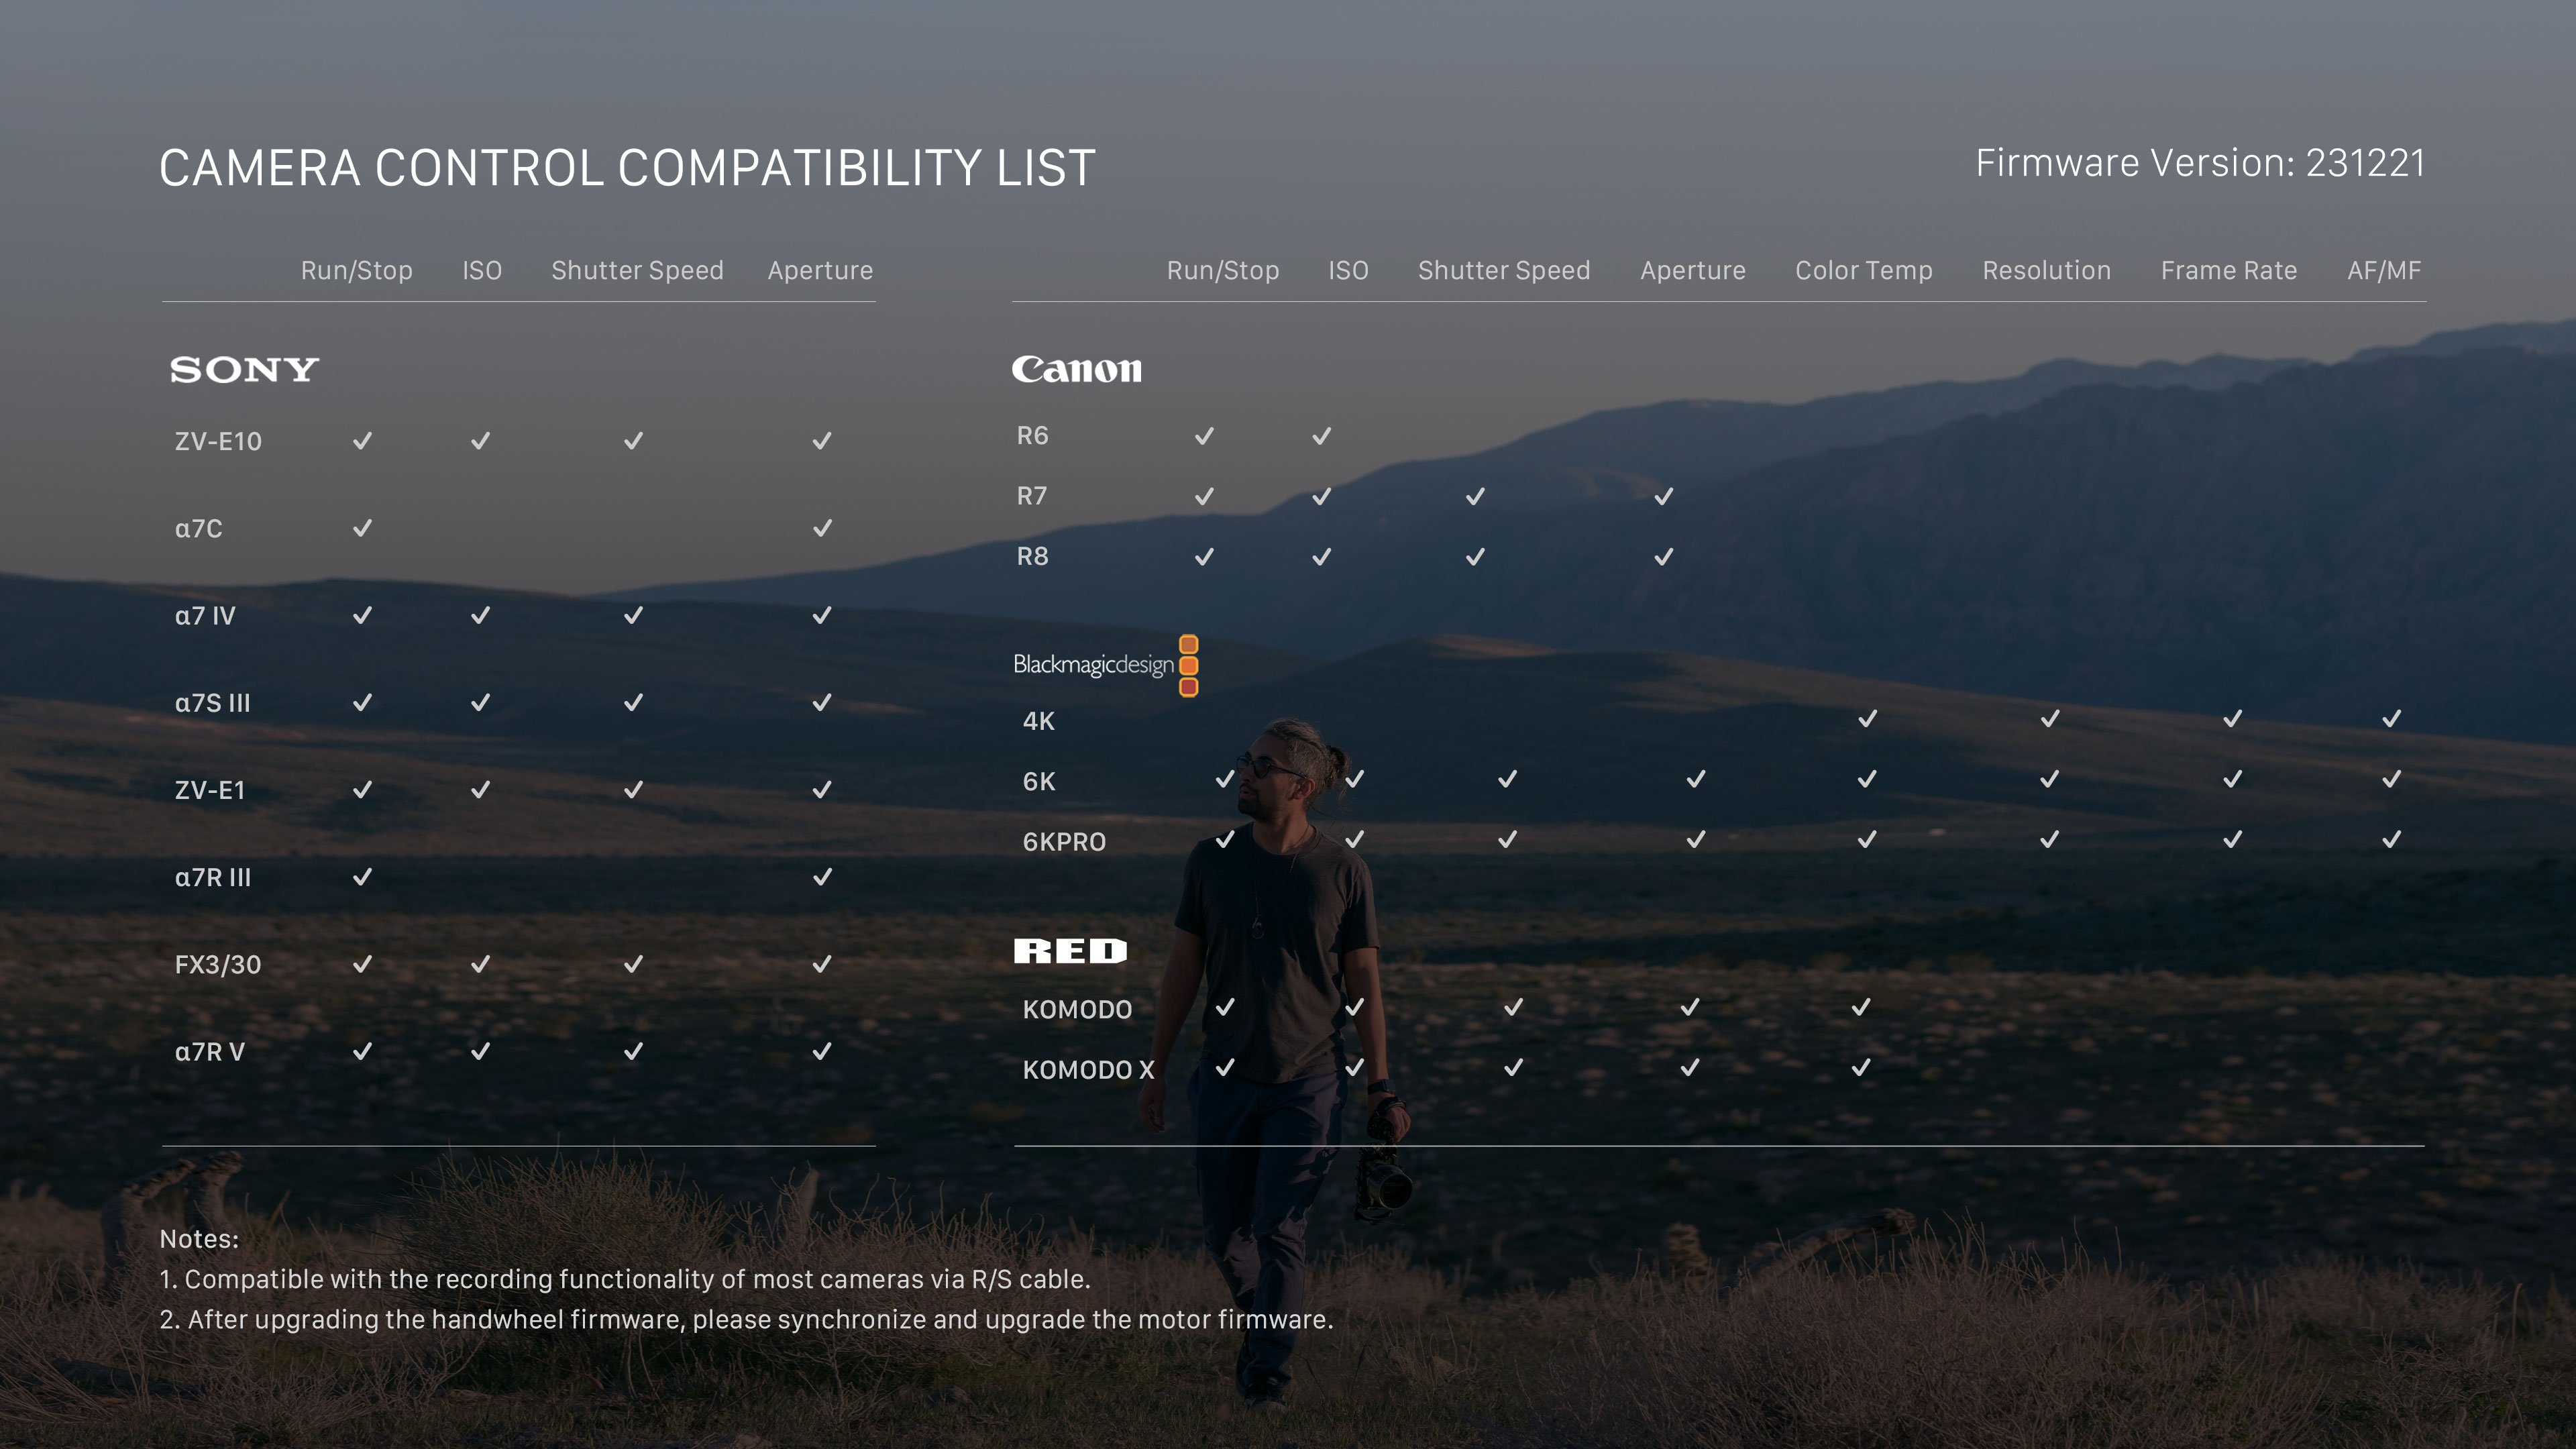
Task: Click the FX3/30 camera label
Action: tap(218, 964)
